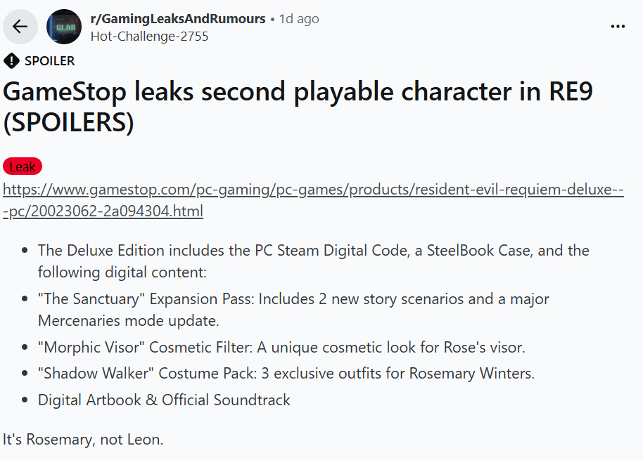
Task: Click the bullet dot before "Morphic Visor"
Action: coord(25,347)
